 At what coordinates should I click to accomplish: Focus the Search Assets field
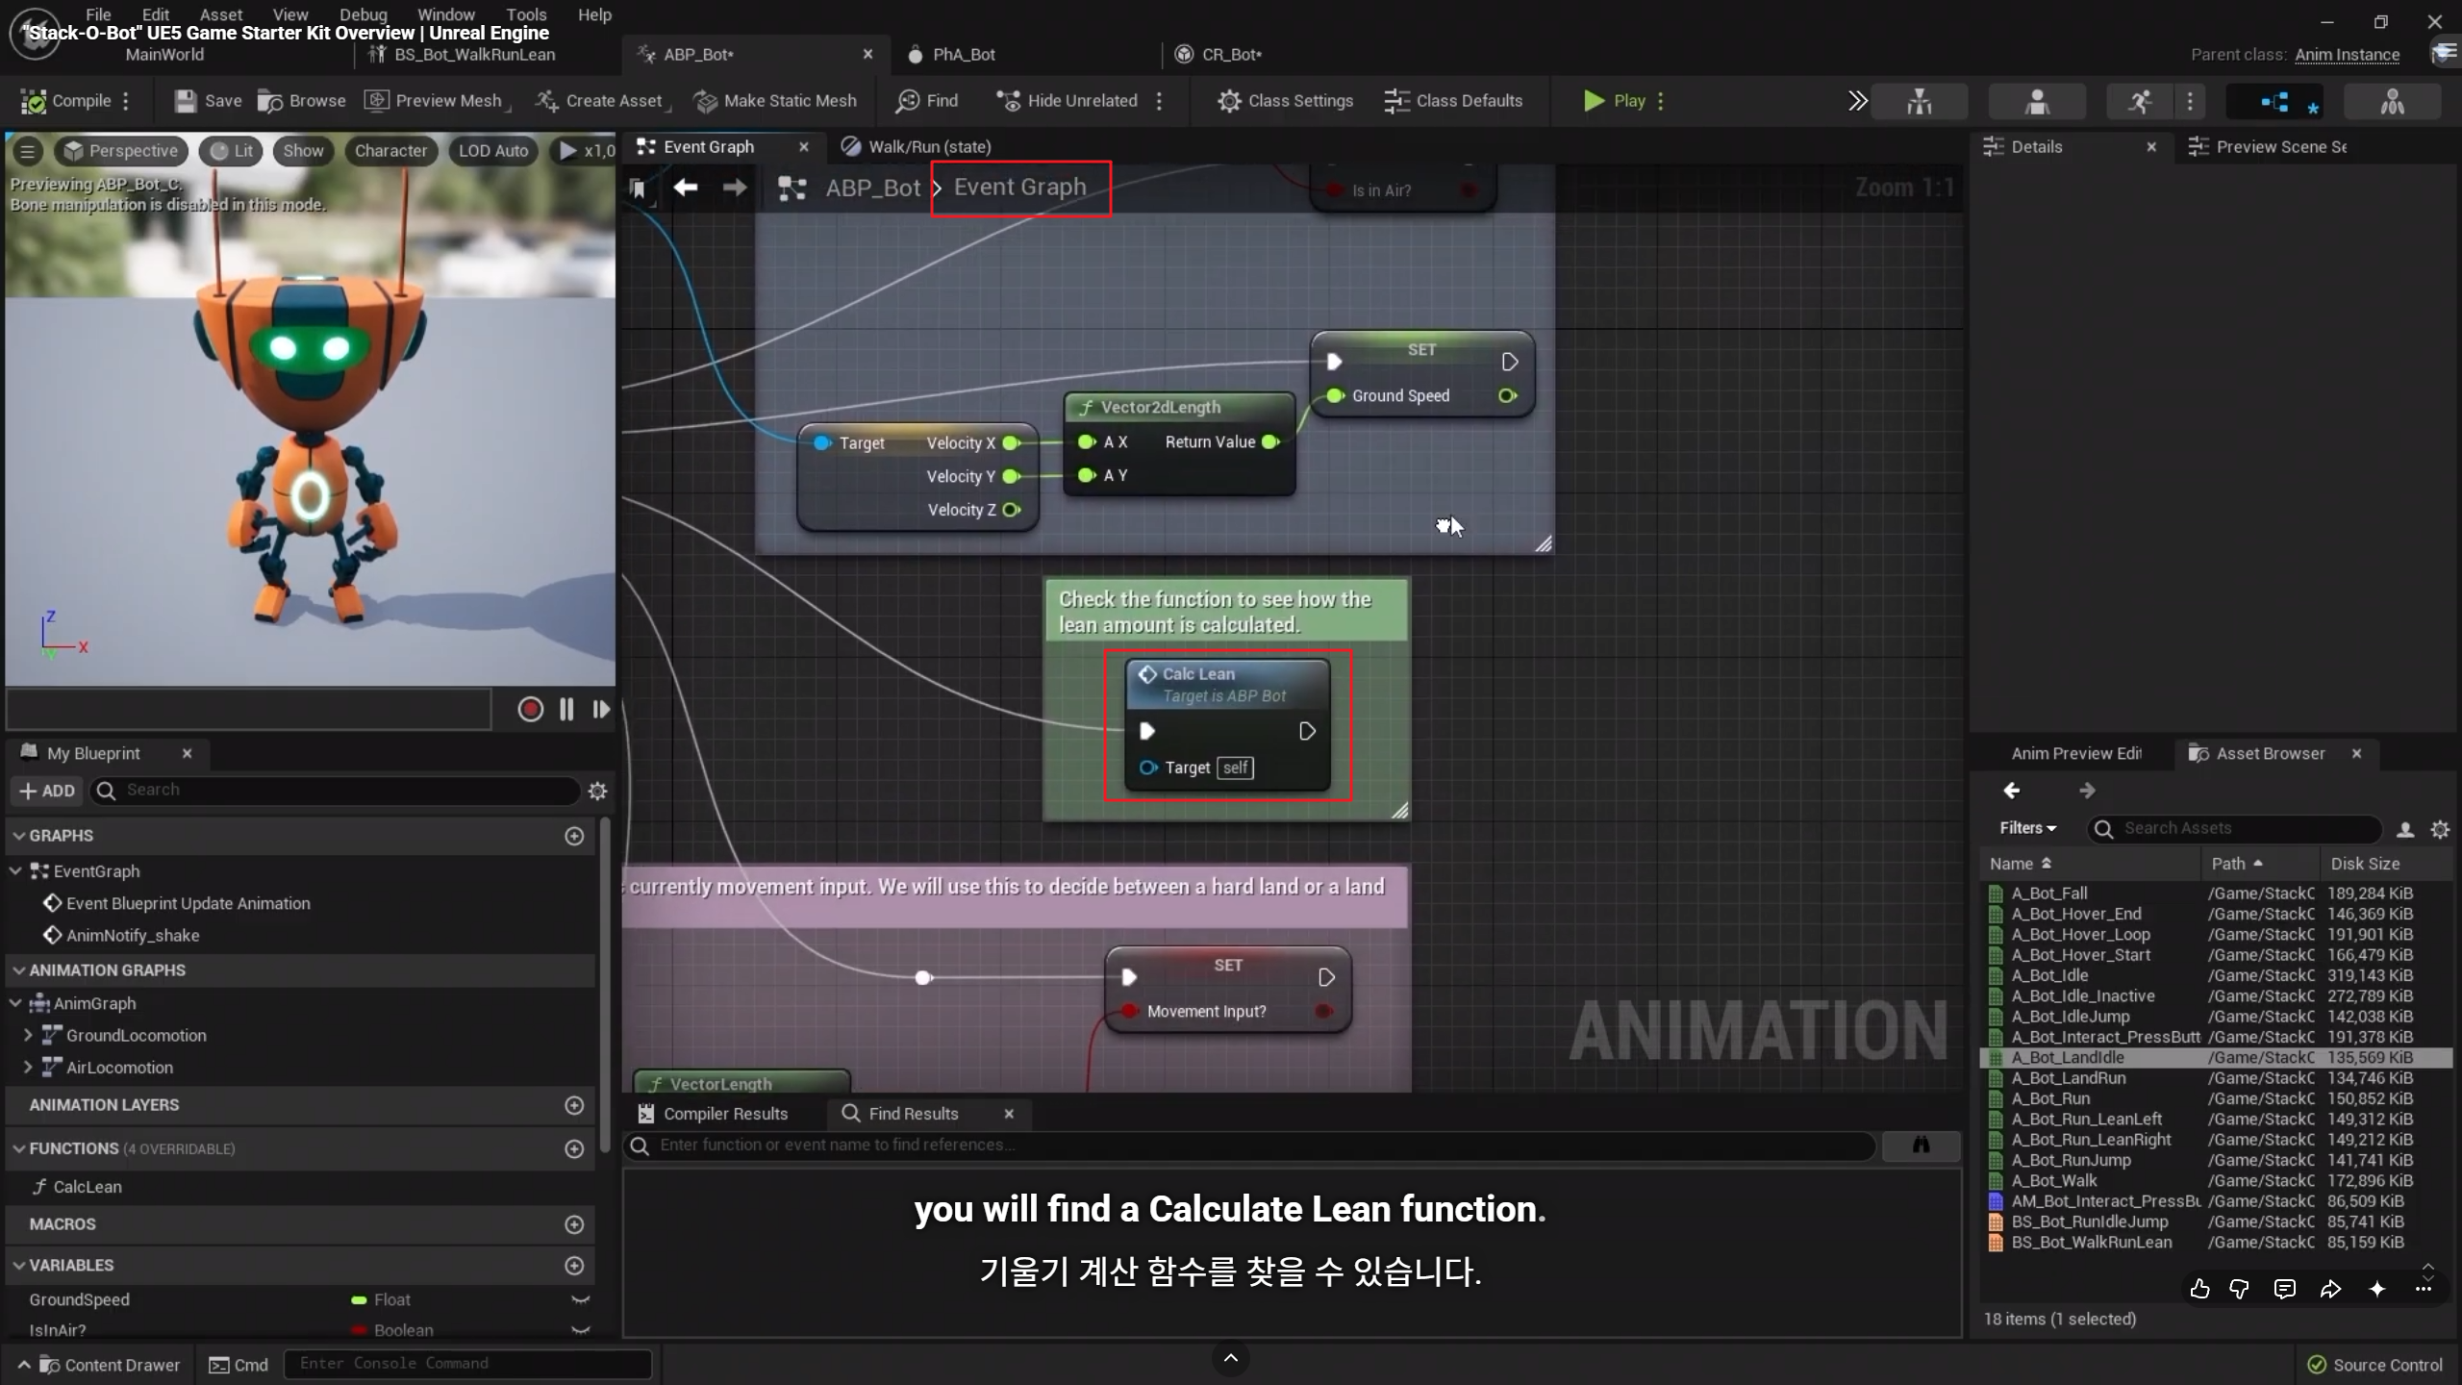pyautogui.click(x=2235, y=828)
